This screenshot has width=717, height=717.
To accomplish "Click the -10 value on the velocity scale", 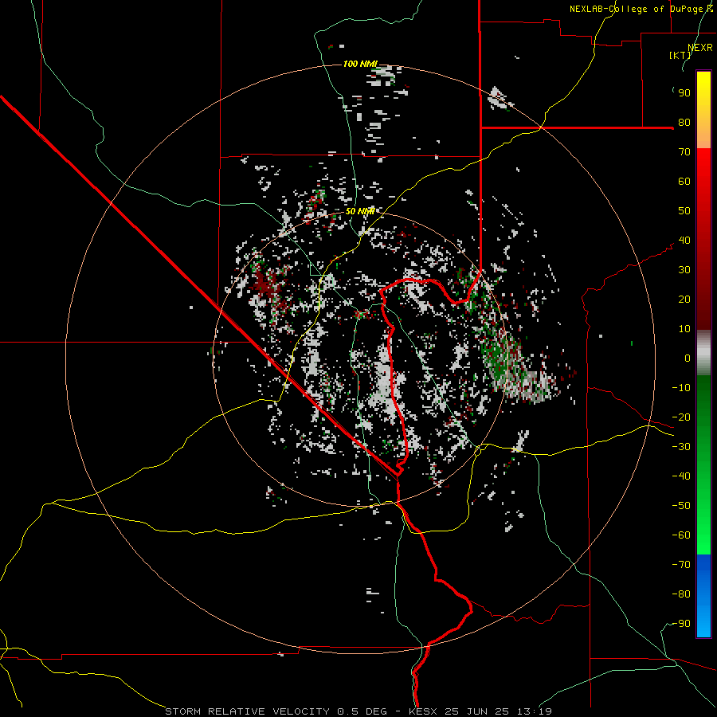I will [681, 388].
